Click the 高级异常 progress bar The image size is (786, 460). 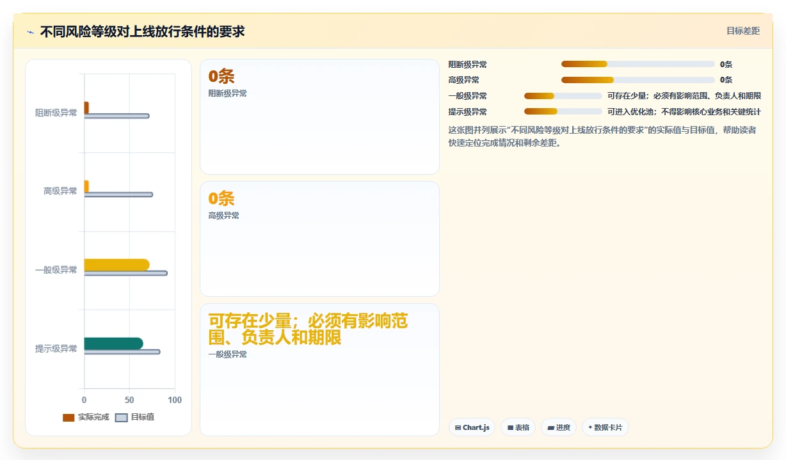[638, 80]
